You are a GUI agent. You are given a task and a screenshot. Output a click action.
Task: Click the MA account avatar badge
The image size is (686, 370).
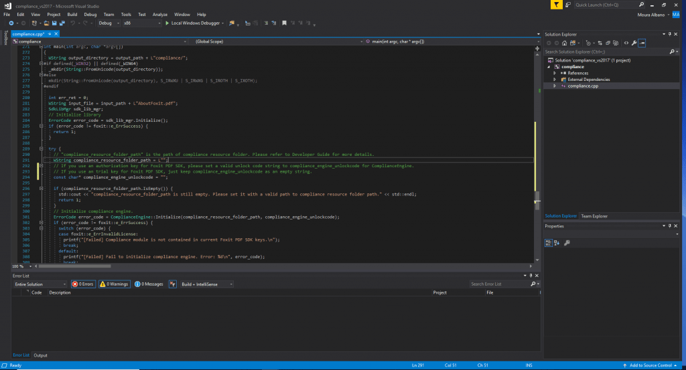(x=676, y=15)
